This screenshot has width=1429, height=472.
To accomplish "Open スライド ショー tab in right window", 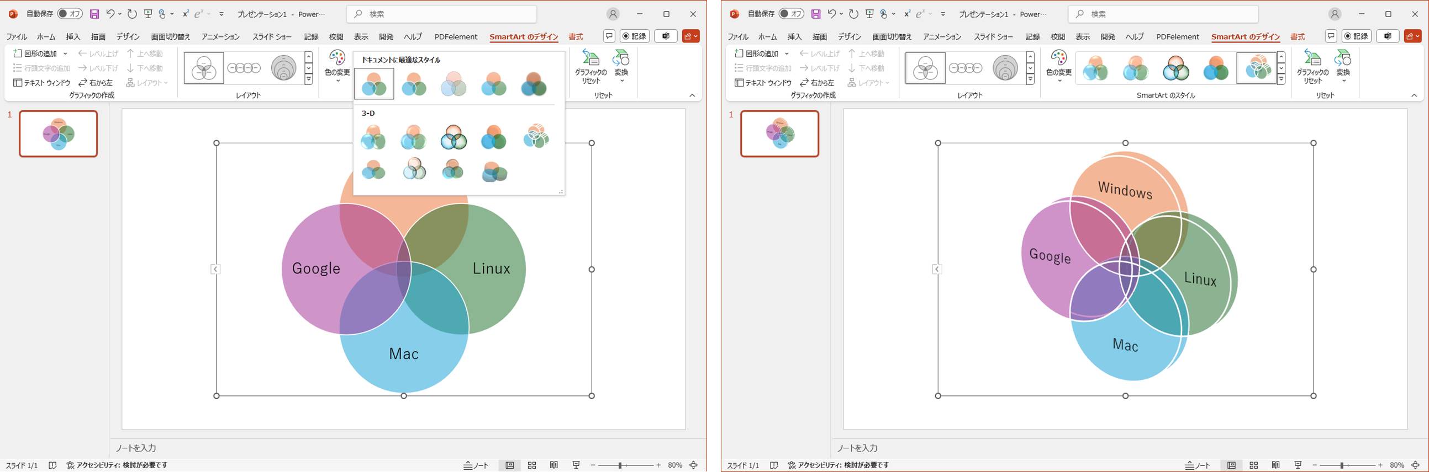I will click(994, 36).
